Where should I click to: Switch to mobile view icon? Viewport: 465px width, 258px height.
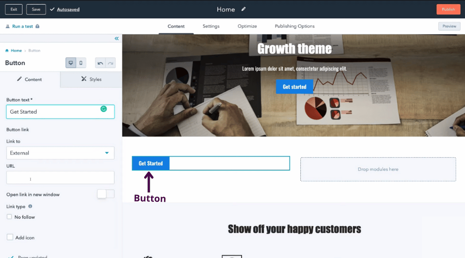[81, 63]
